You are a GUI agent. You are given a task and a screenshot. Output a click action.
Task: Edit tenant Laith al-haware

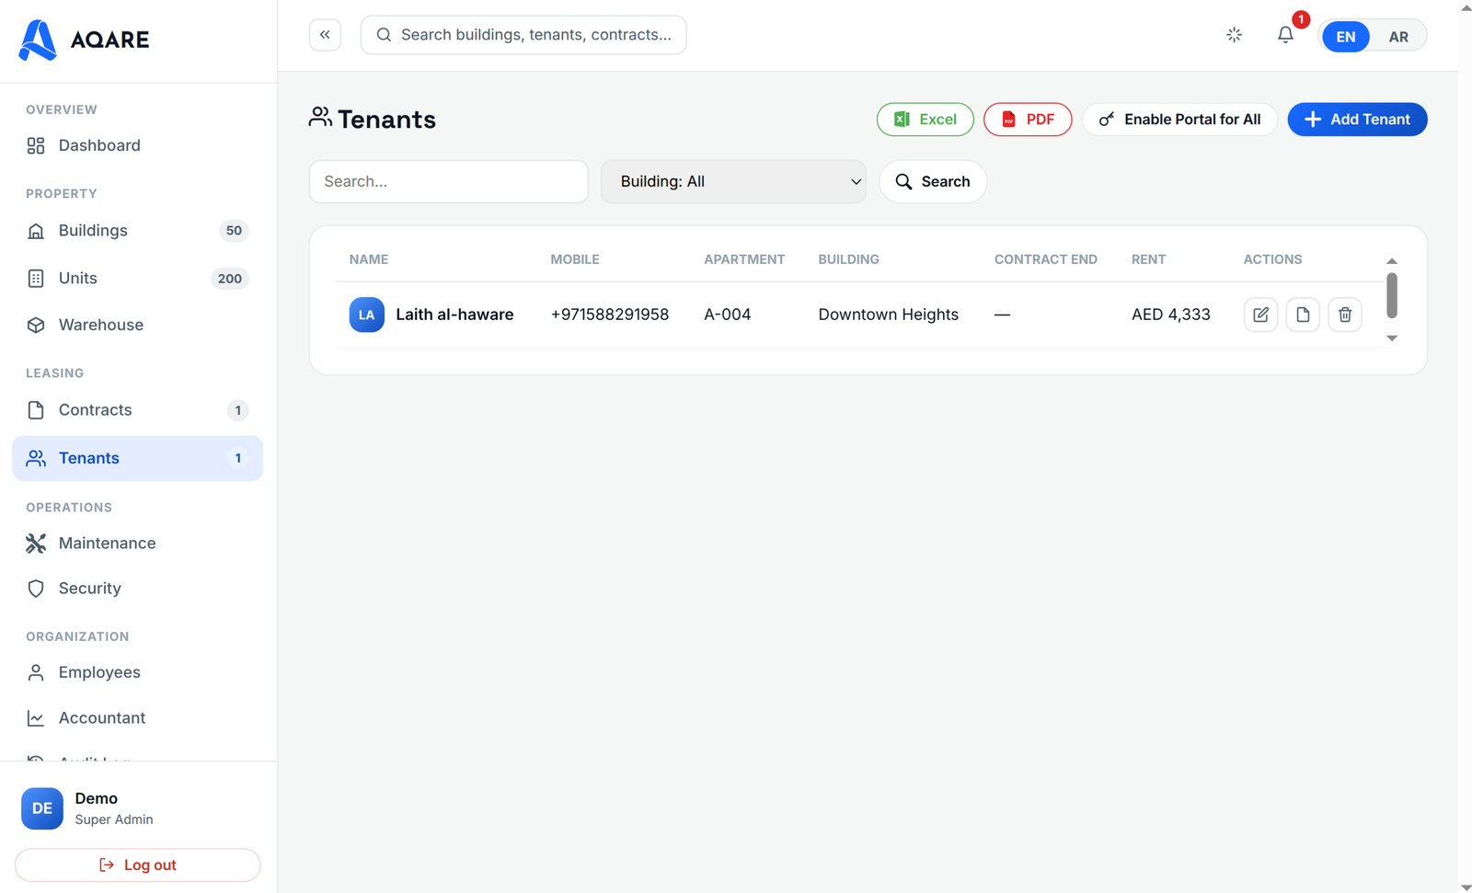[1260, 315]
